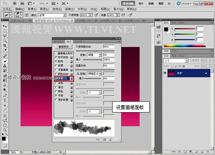Enable the 杂色 checkbox
Image resolution: width=215 pixels, height=155 pixels.
(x=56, y=83)
